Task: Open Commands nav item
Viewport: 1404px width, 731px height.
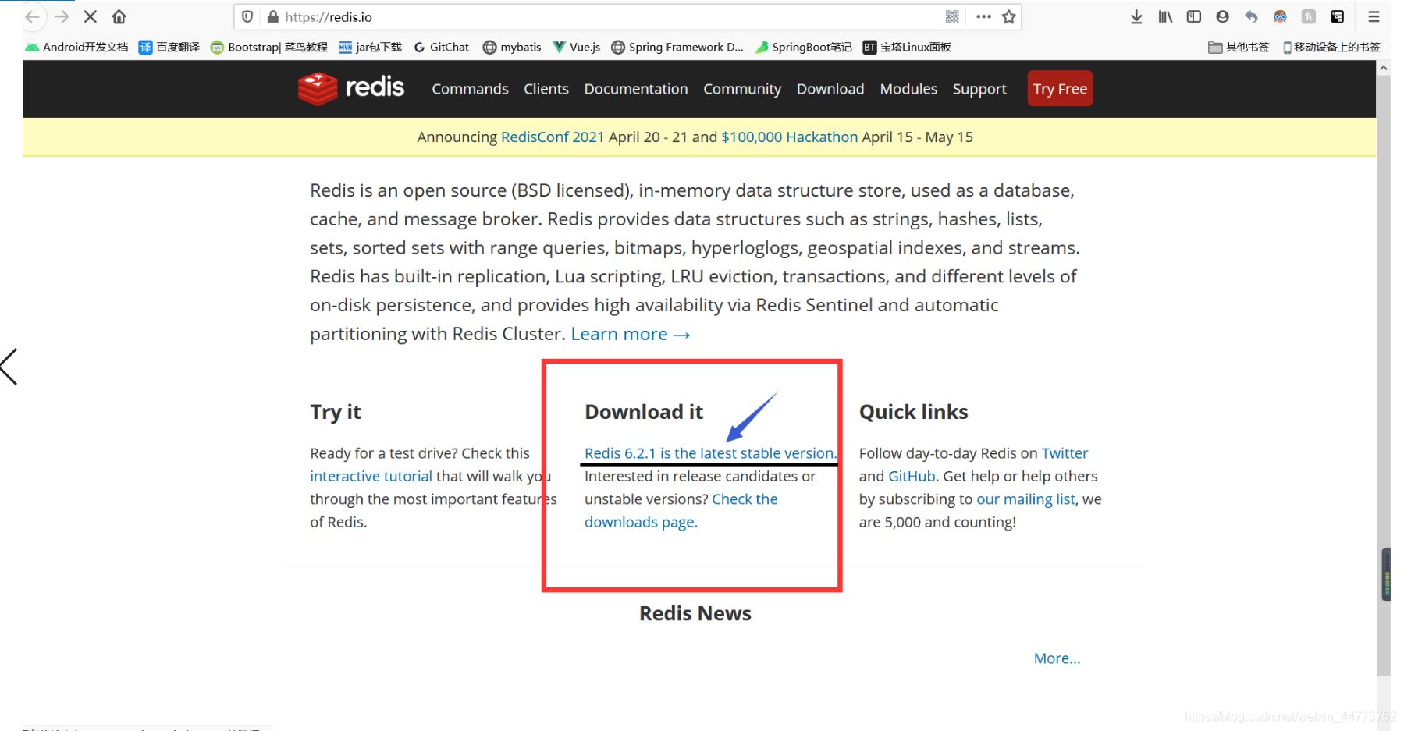Action: point(470,89)
